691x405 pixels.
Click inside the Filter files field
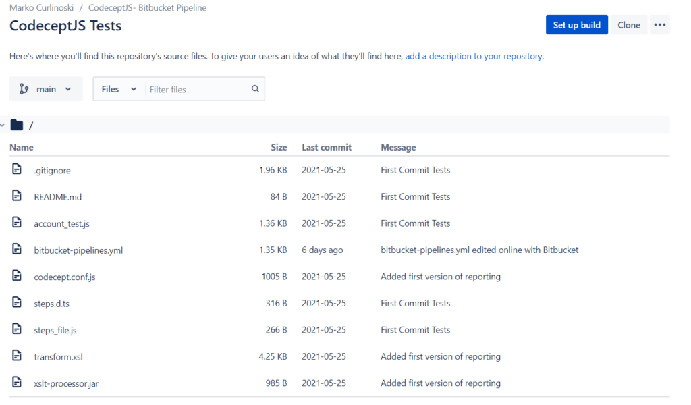196,88
